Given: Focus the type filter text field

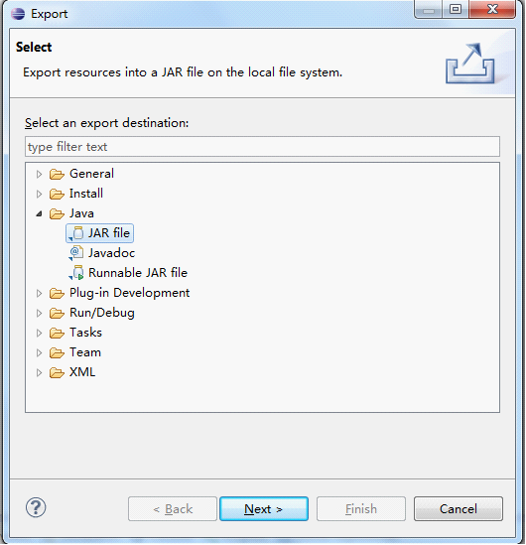Looking at the screenshot, I should click(x=262, y=147).
